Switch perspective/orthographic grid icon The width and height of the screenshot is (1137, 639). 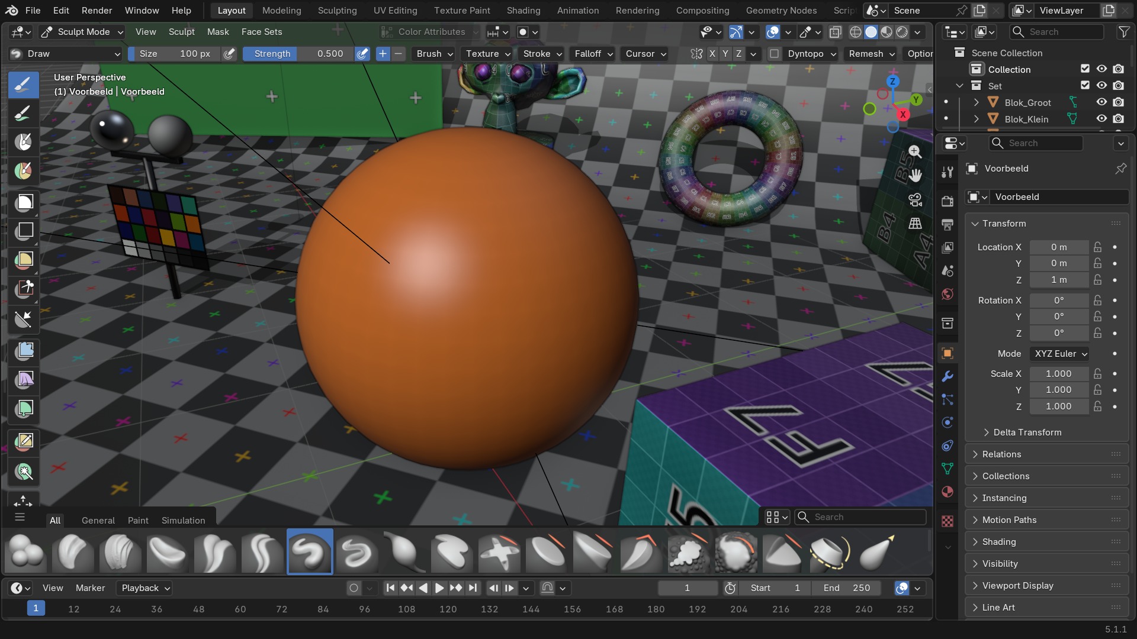[915, 224]
